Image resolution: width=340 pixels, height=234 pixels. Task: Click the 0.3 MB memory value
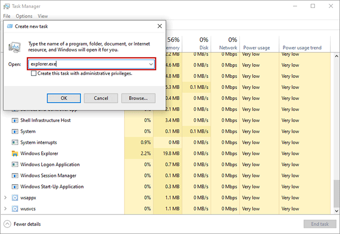pyautogui.click(x=172, y=186)
